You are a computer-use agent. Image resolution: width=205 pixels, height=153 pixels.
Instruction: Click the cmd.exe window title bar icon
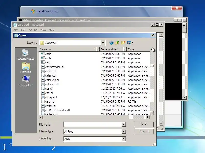(20, 20)
